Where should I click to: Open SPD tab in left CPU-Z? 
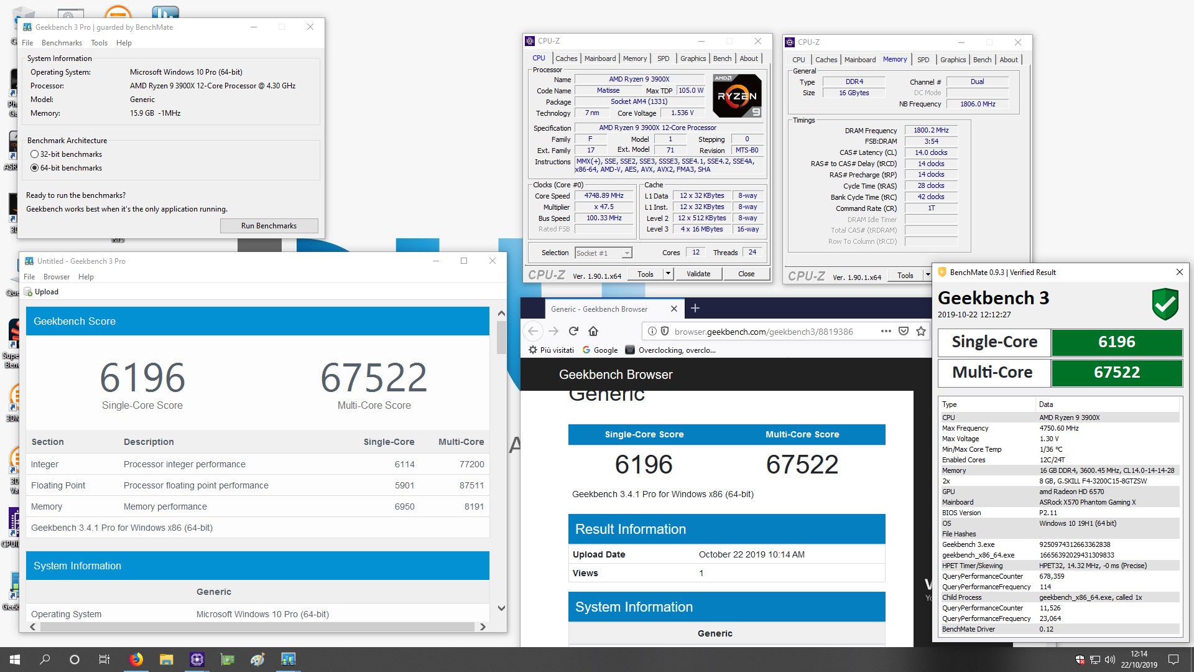pos(664,58)
